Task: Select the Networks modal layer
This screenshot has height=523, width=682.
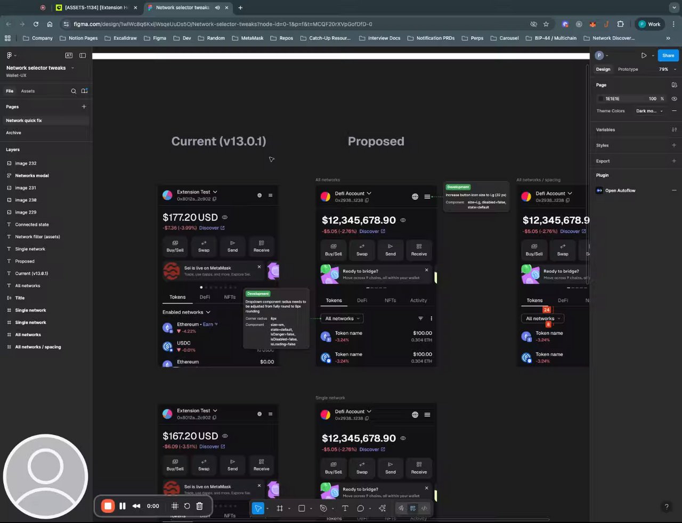Action: coord(32,176)
